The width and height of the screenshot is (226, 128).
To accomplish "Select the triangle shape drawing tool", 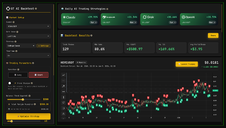I will coord(63,114).
